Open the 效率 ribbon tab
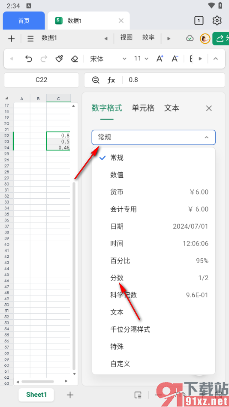This screenshot has width=229, height=407. 148,38
